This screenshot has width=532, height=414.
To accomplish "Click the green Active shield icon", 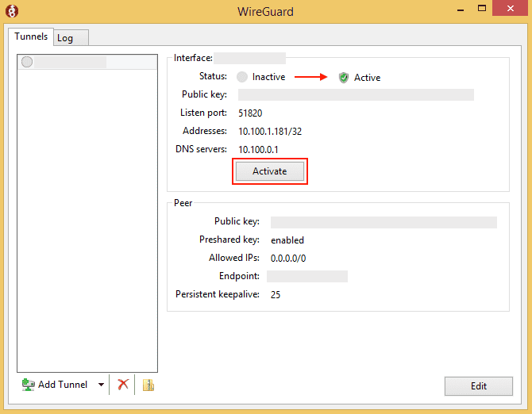I will pyautogui.click(x=343, y=78).
